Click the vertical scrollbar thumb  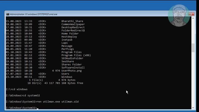click(193, 48)
